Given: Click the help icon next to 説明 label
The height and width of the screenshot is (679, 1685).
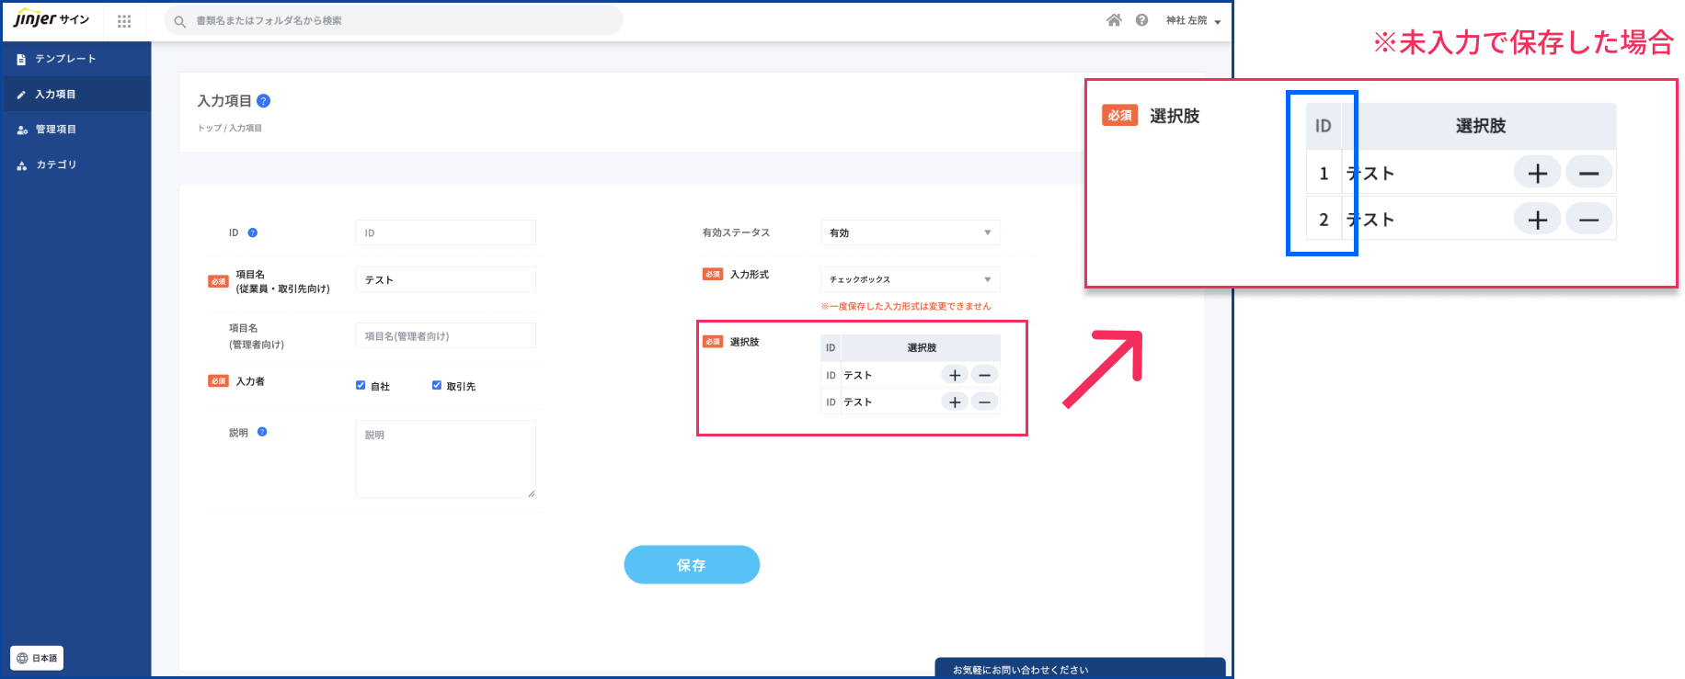Looking at the screenshot, I should [262, 432].
